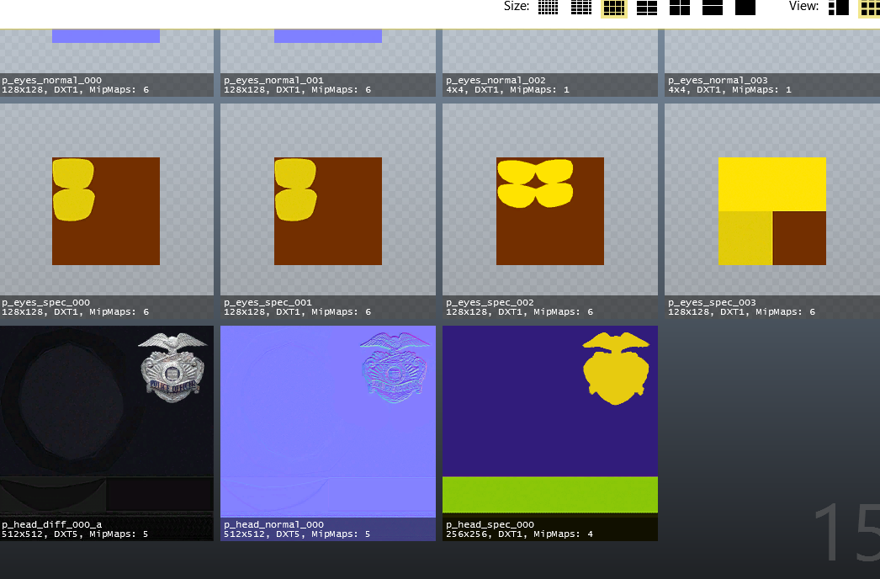
Task: Open the p_eyes_spec_000 texture thumbnail
Action: tap(106, 211)
